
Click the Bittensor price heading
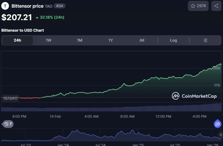(27, 6)
